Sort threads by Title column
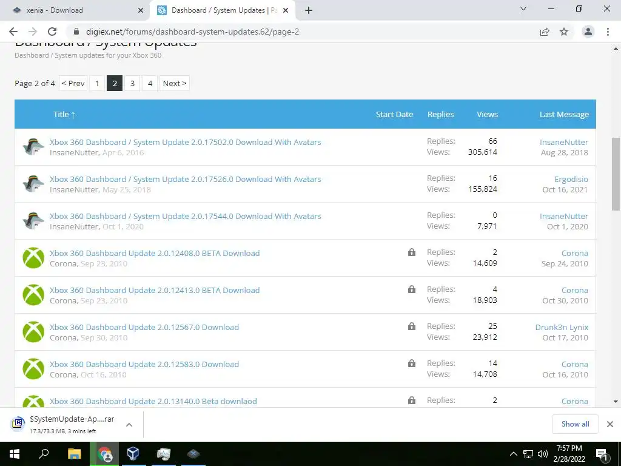The image size is (621, 466). pyautogui.click(x=64, y=115)
